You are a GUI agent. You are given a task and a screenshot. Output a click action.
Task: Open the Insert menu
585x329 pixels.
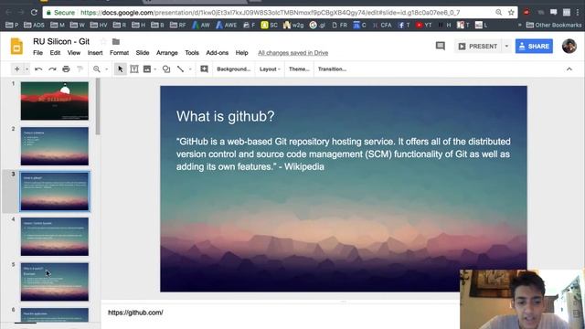coord(95,53)
